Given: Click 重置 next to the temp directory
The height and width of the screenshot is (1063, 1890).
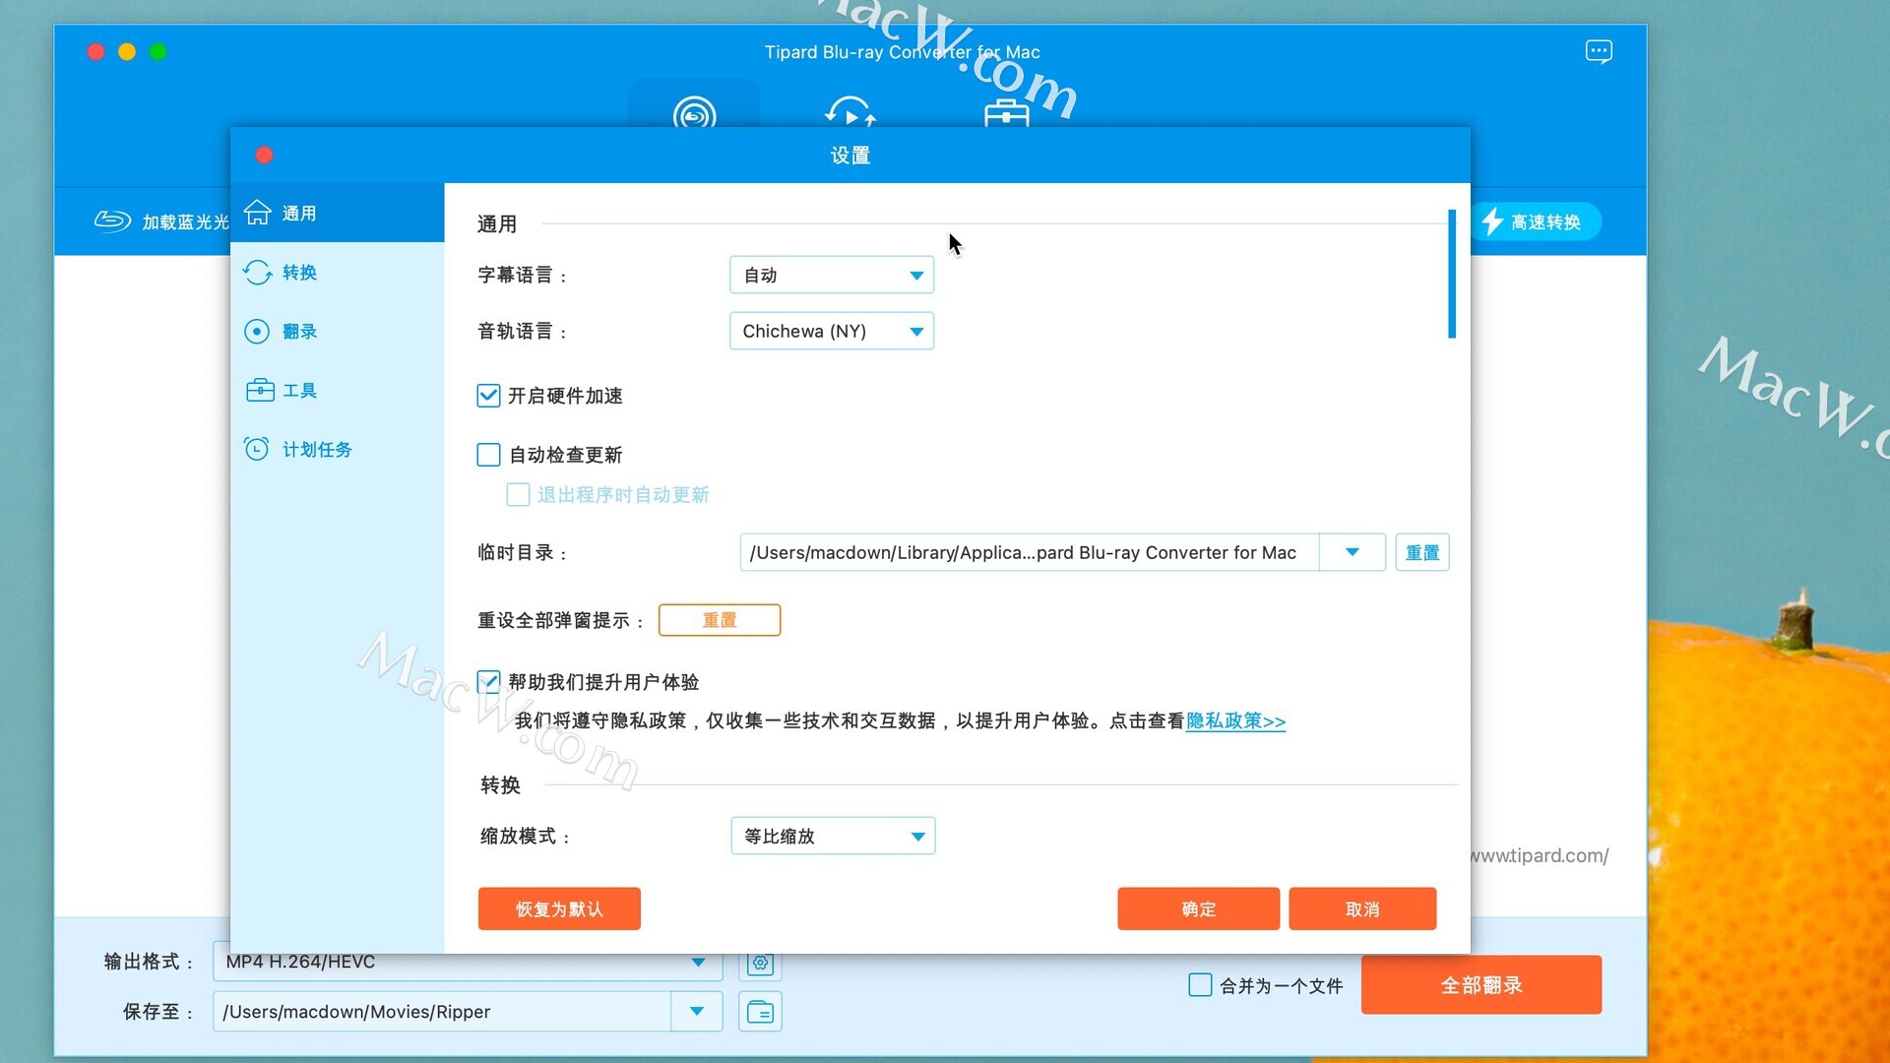Looking at the screenshot, I should click(x=1422, y=552).
